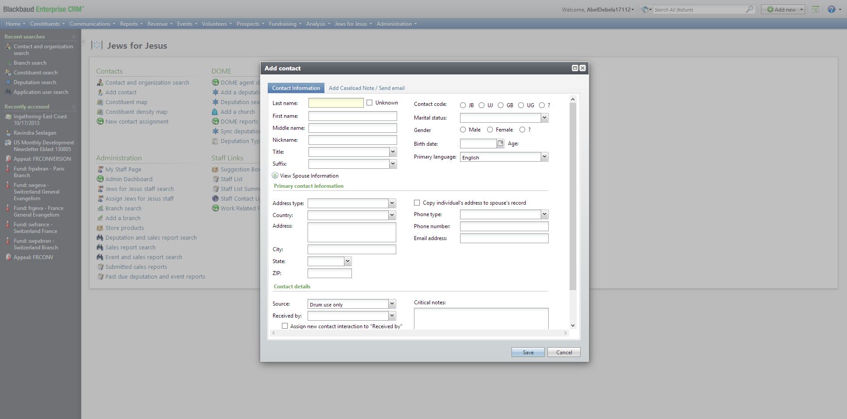Open the State dropdown
This screenshot has height=419, width=847.
pyautogui.click(x=347, y=261)
